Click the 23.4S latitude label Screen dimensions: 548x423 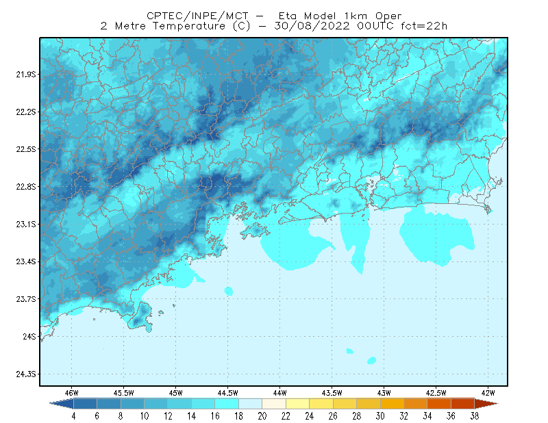click(x=26, y=261)
